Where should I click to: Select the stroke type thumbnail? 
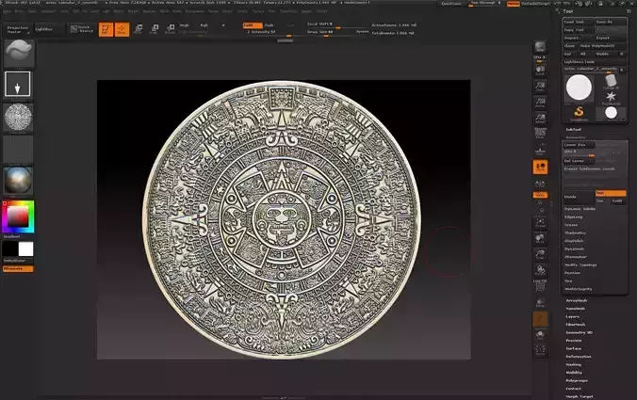[18, 85]
